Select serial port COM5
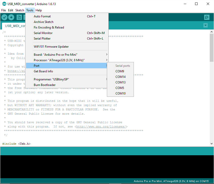 tap(120, 88)
